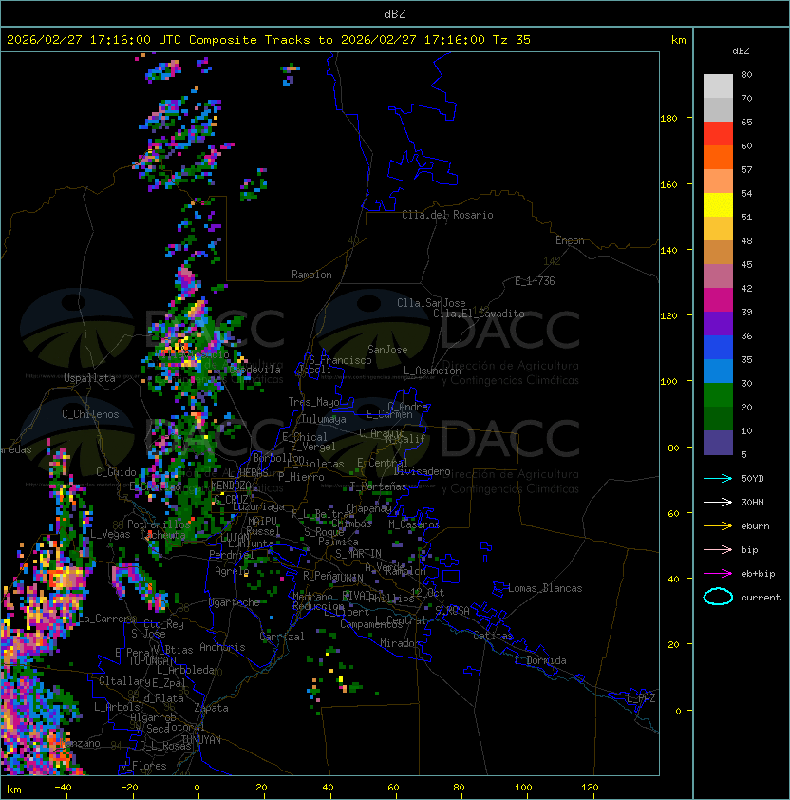Click the '180' km axis tick label
790x800 pixels.
tap(668, 119)
